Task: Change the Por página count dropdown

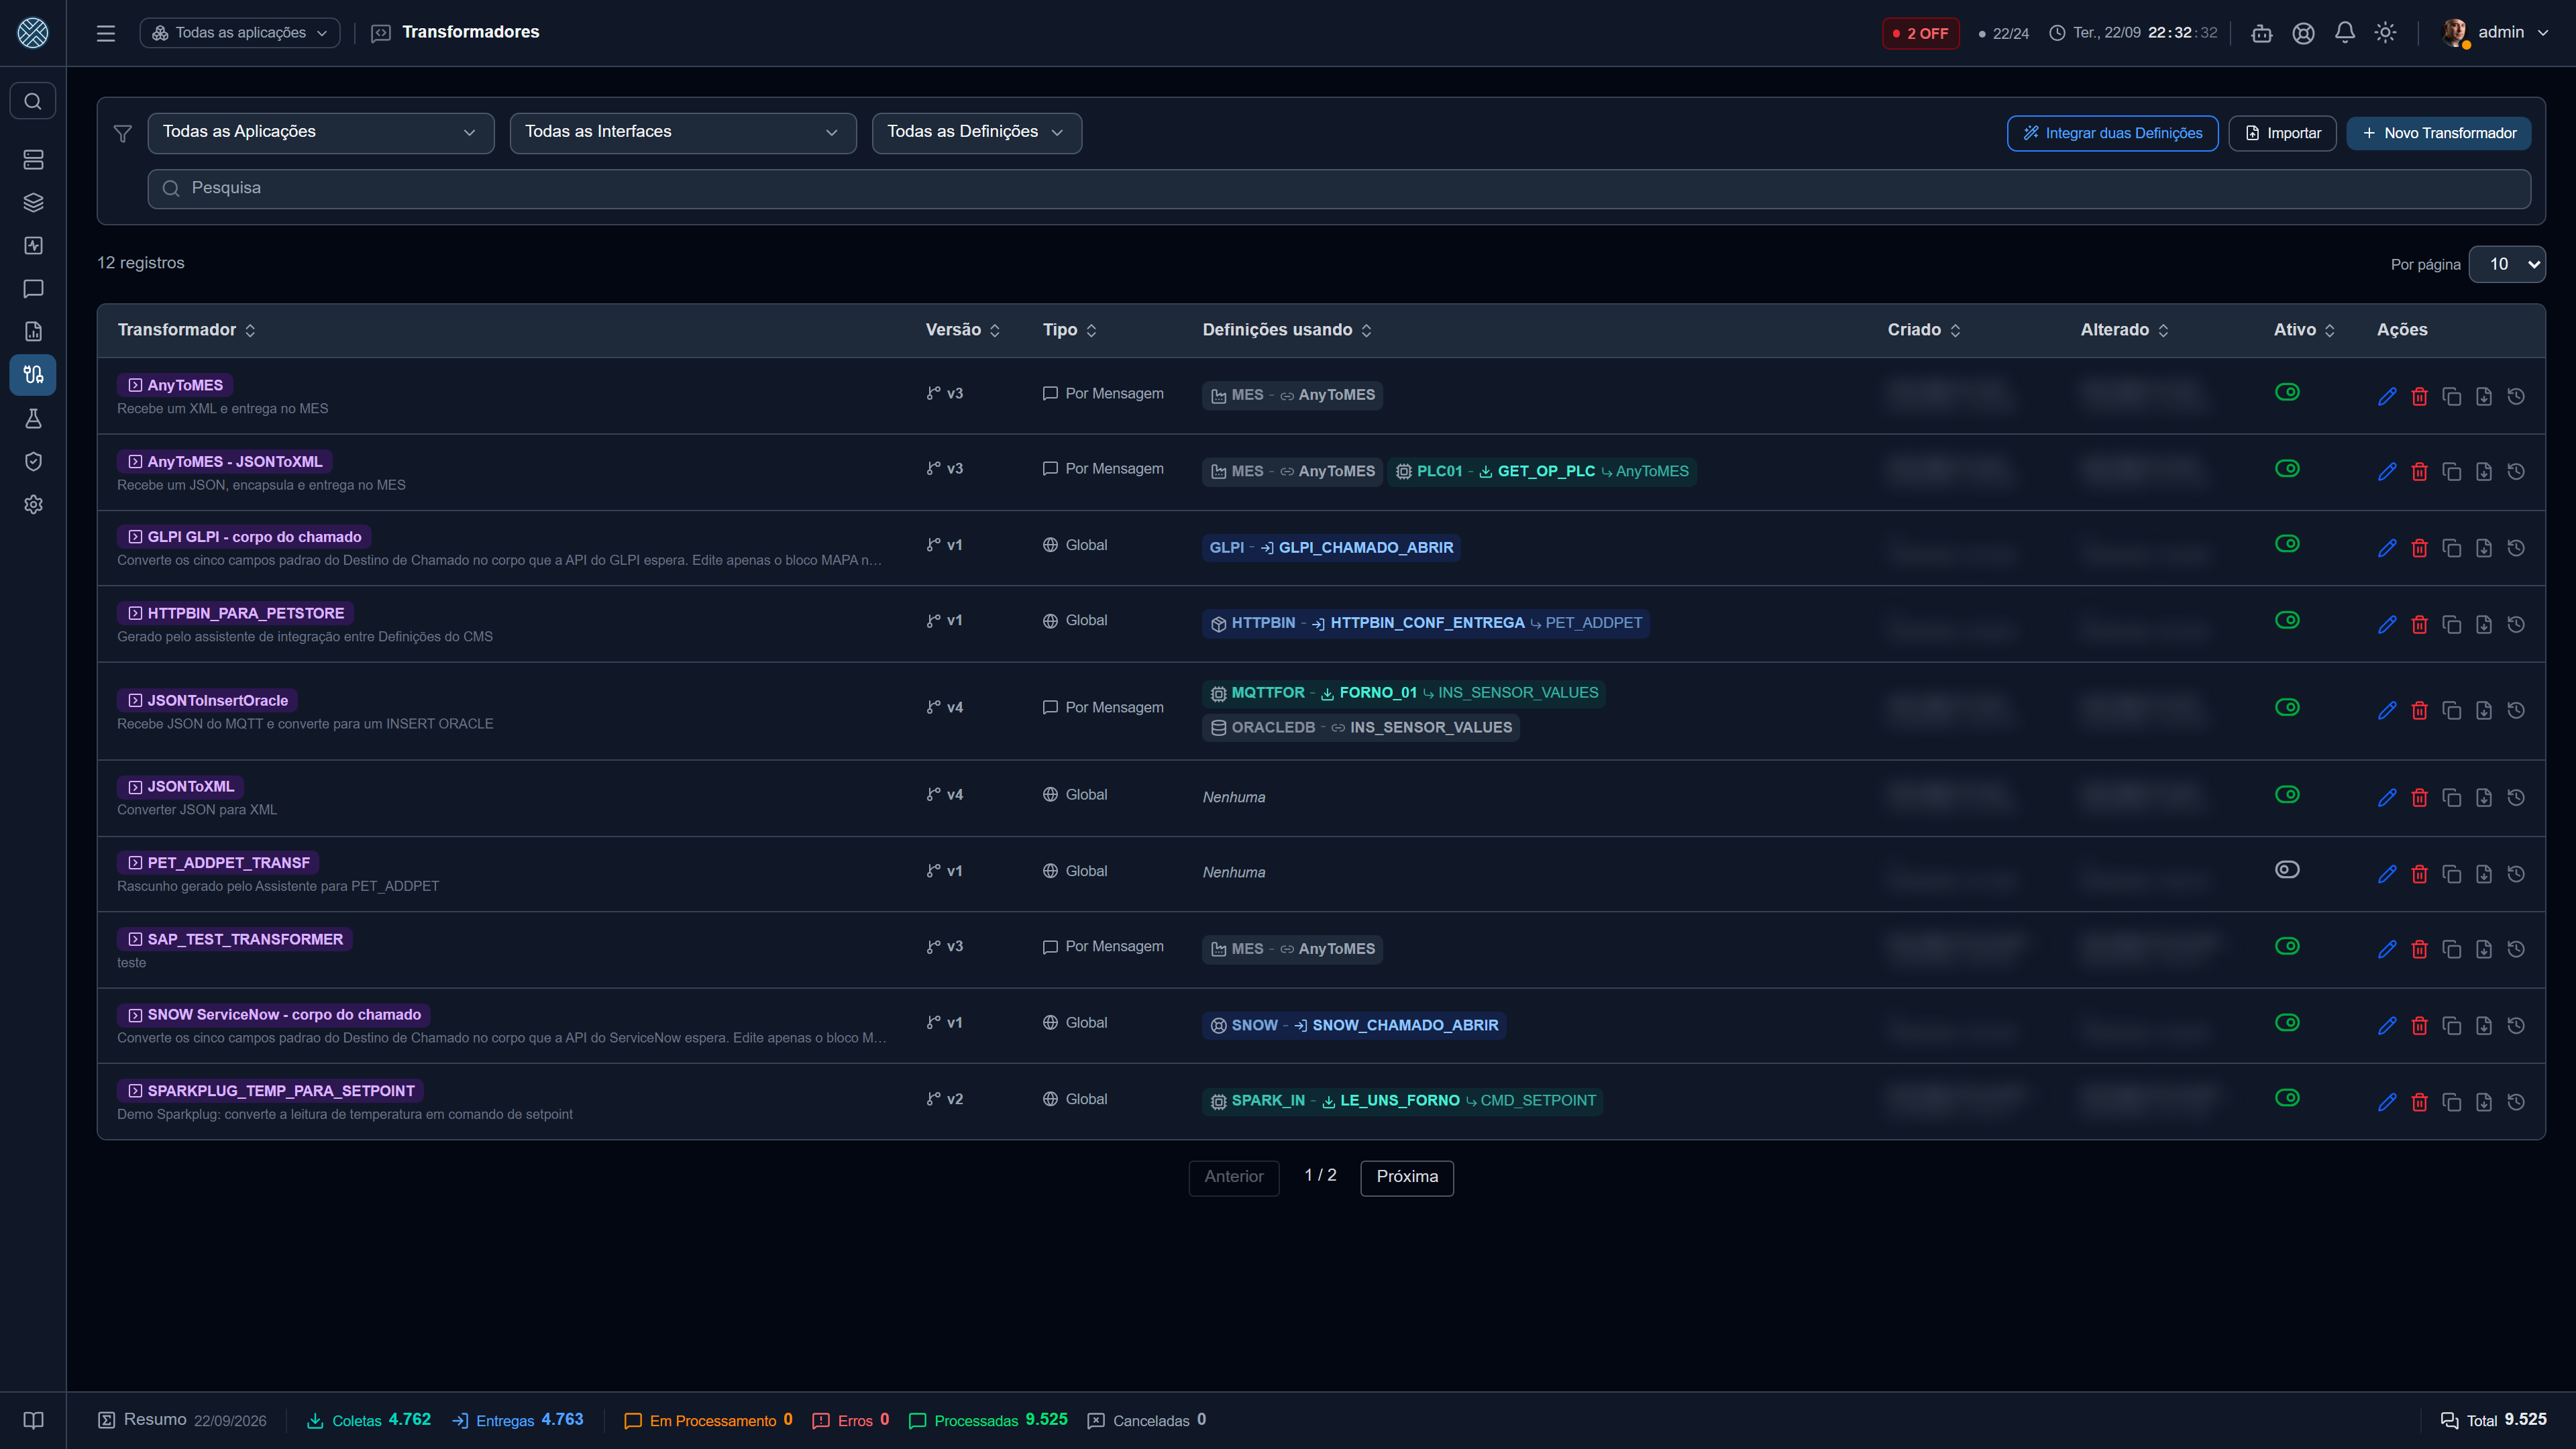Action: [2506, 264]
